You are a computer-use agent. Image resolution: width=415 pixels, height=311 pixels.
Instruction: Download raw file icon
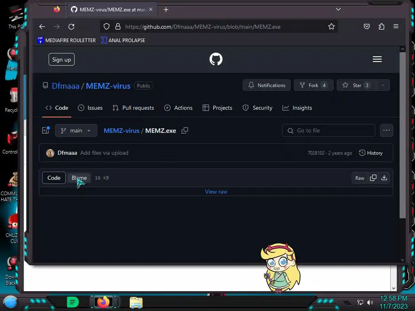click(x=384, y=178)
